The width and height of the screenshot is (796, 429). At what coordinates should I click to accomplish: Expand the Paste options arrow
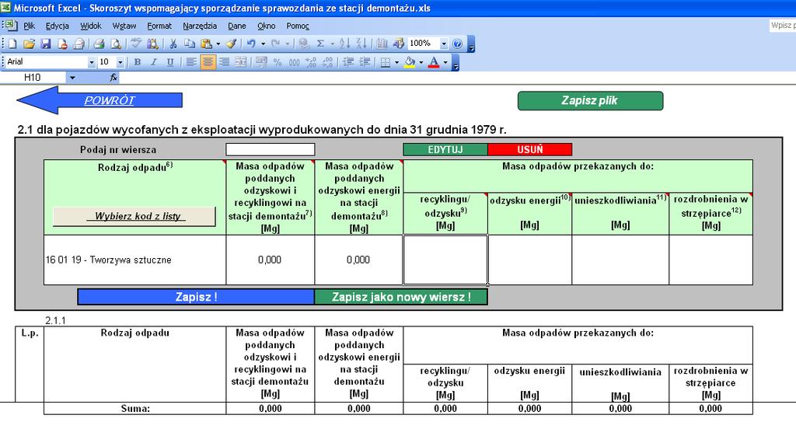(x=218, y=44)
